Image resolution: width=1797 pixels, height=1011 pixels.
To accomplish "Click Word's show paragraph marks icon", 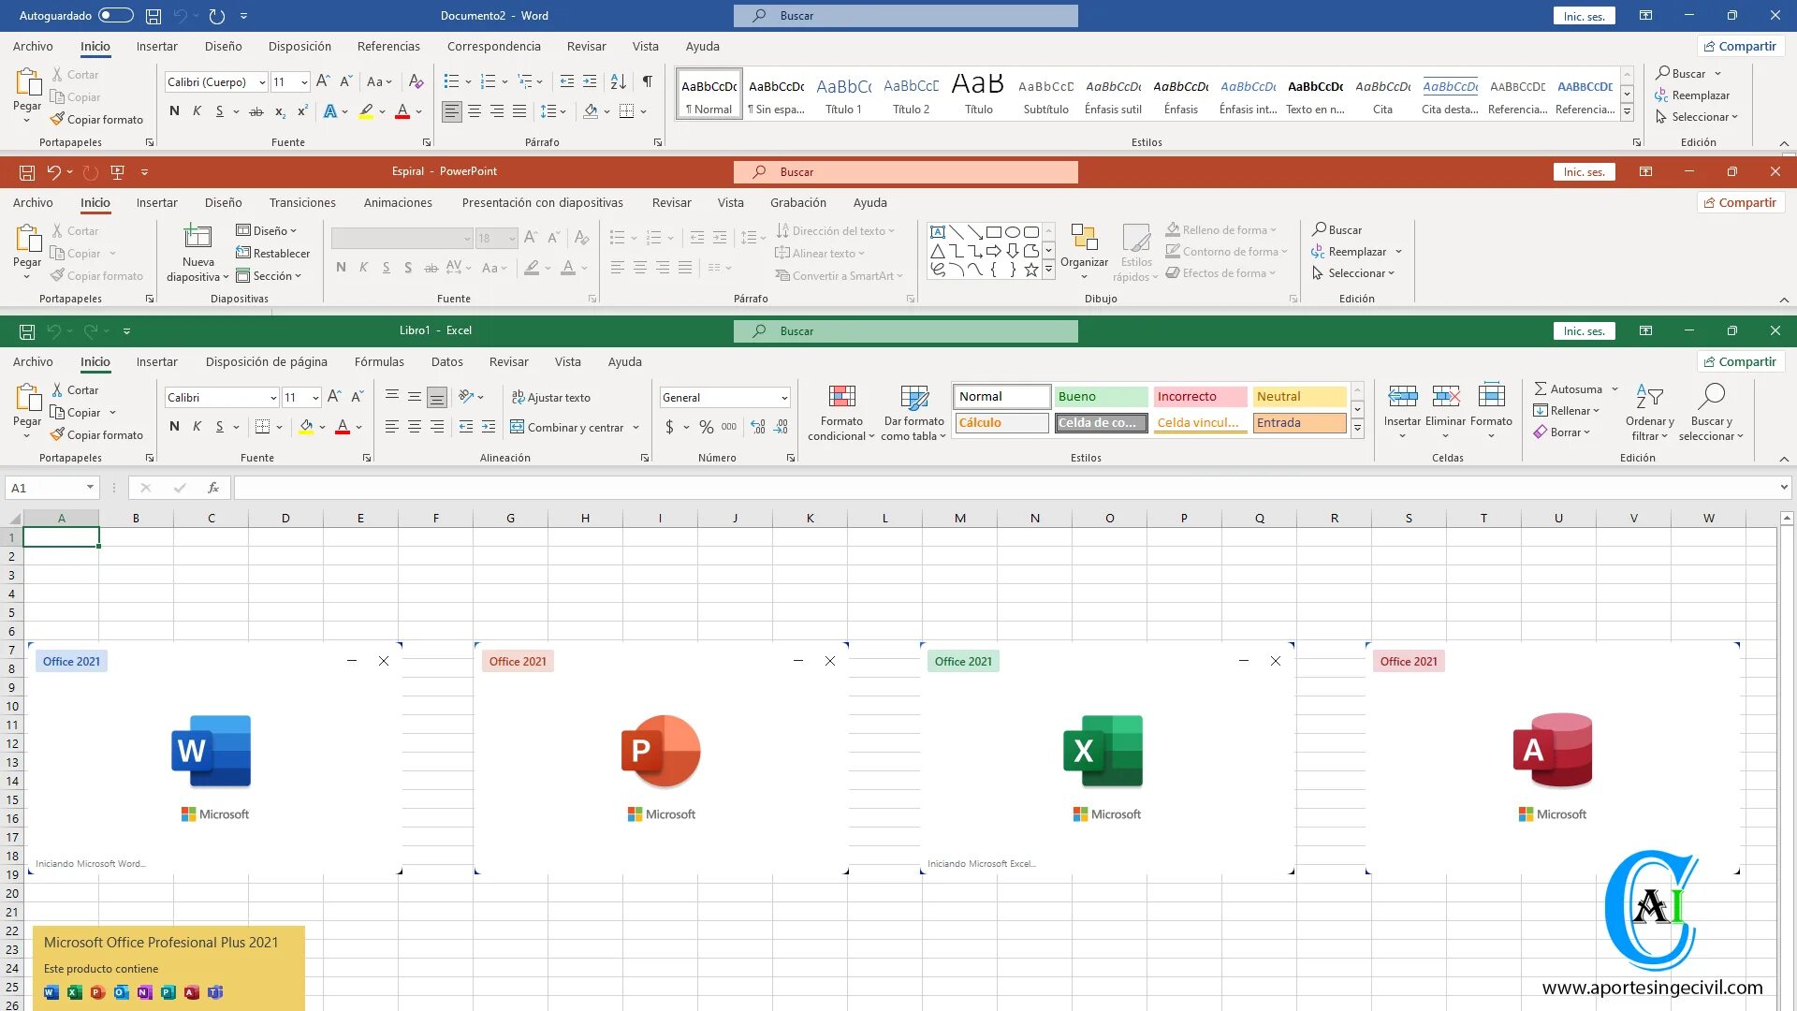I will click(647, 82).
